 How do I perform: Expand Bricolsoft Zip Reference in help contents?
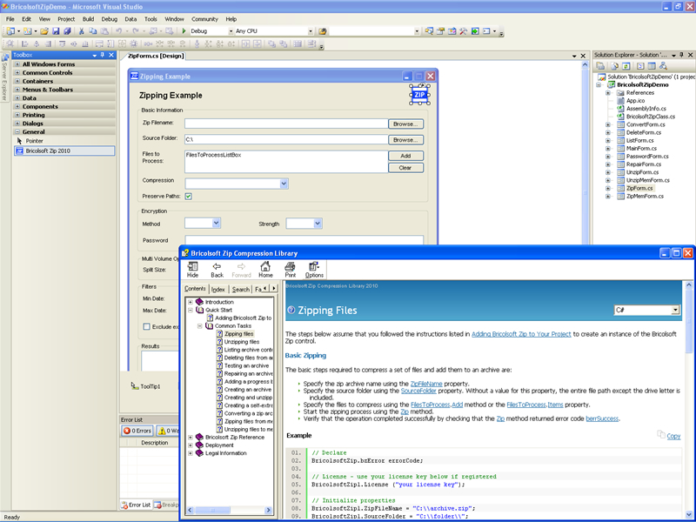(191, 438)
